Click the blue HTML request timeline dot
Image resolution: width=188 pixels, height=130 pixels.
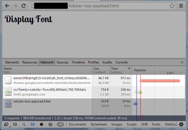tap(135, 104)
